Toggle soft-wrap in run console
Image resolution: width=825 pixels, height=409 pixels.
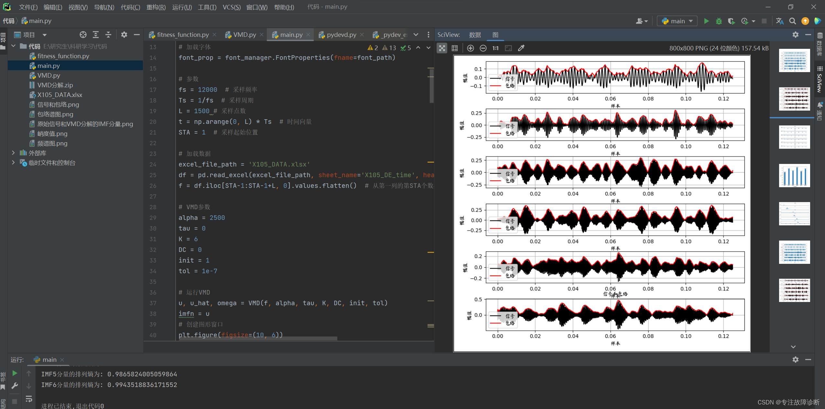click(x=29, y=399)
